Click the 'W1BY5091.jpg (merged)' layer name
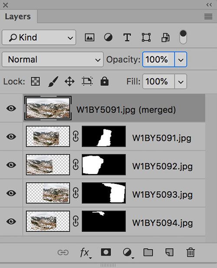The height and width of the screenshot is (268, 217). coord(126,110)
